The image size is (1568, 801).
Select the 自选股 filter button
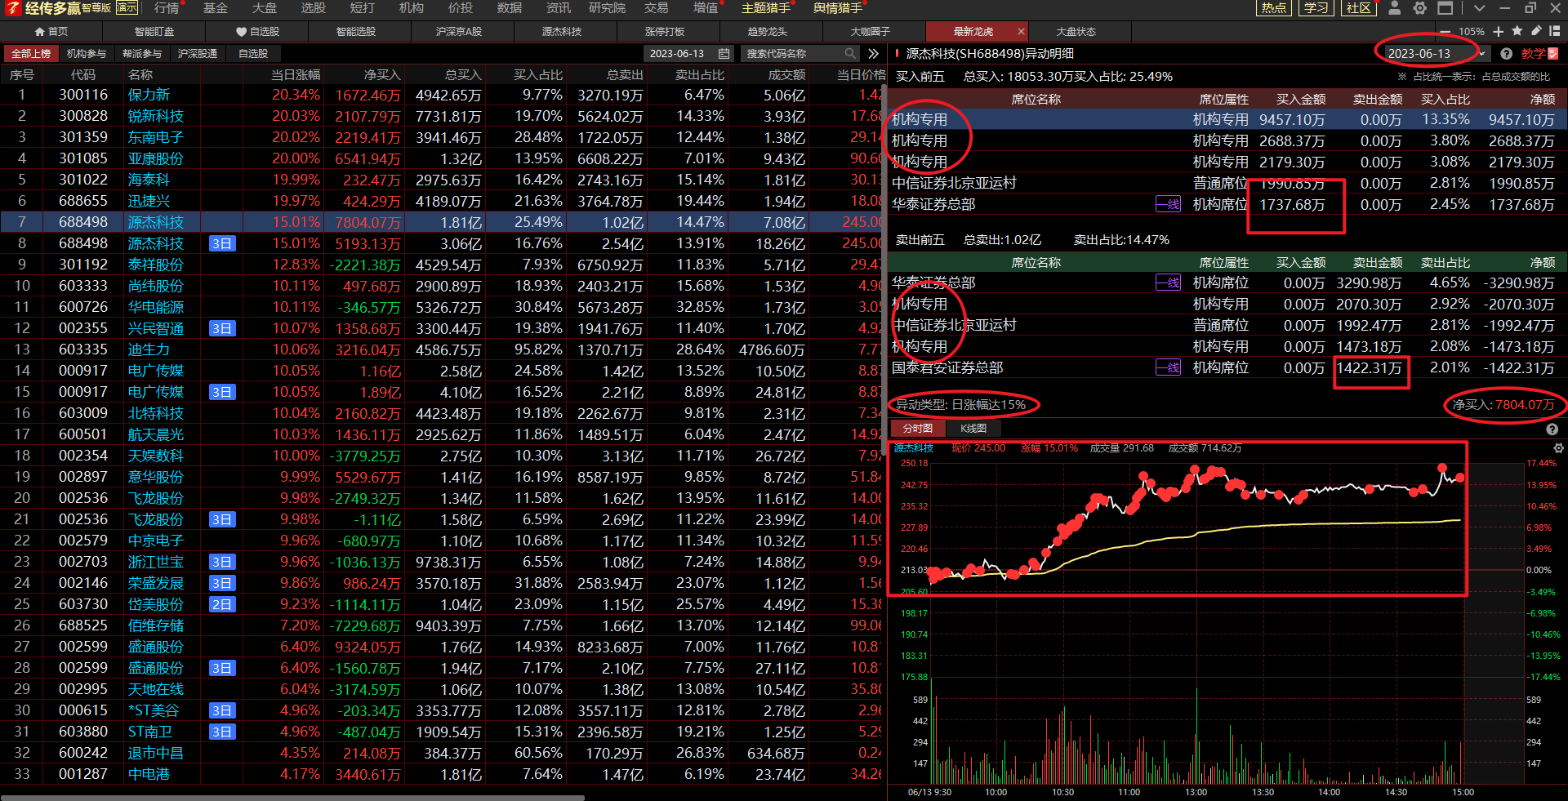point(253,54)
